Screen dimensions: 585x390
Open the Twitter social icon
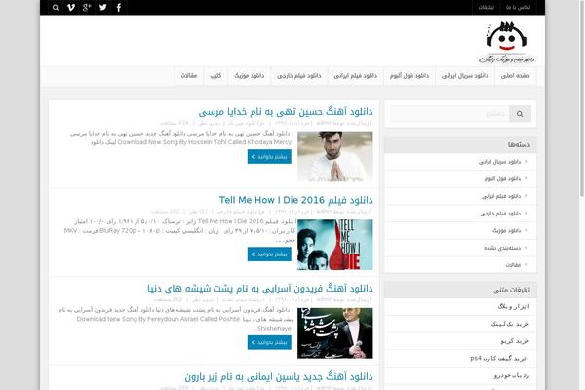click(x=103, y=7)
